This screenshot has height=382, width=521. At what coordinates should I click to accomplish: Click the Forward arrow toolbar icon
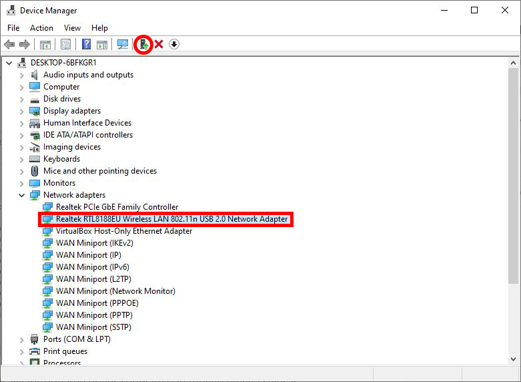(25, 44)
